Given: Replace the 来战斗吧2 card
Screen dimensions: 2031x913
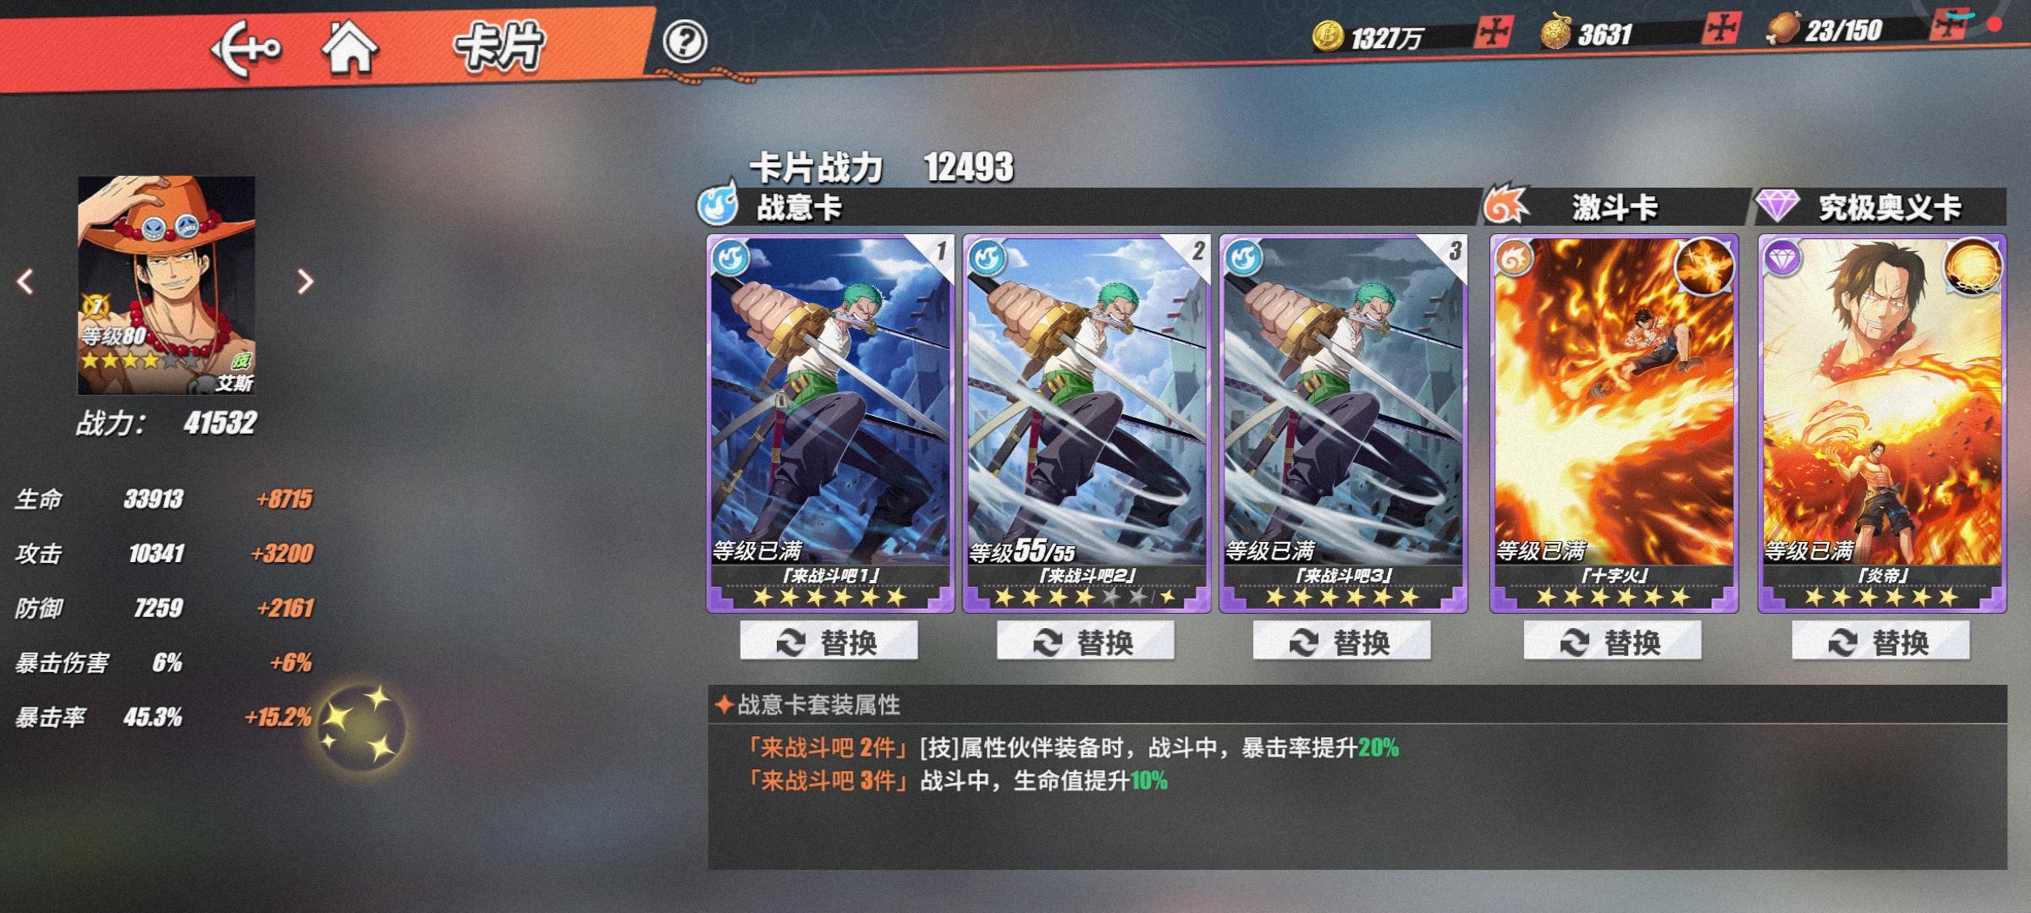Looking at the screenshot, I should click(1085, 642).
